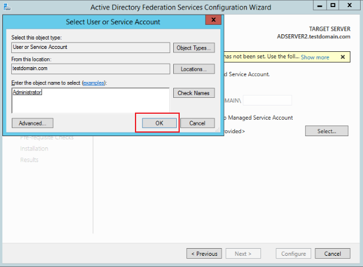Cancel the Select User or Service Account dialog
The width and height of the screenshot is (363, 267).
pos(197,123)
